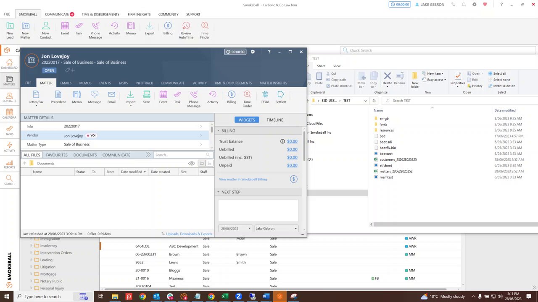Select Letter/Fax in the matter toolbar
538x302 pixels.
click(x=36, y=97)
